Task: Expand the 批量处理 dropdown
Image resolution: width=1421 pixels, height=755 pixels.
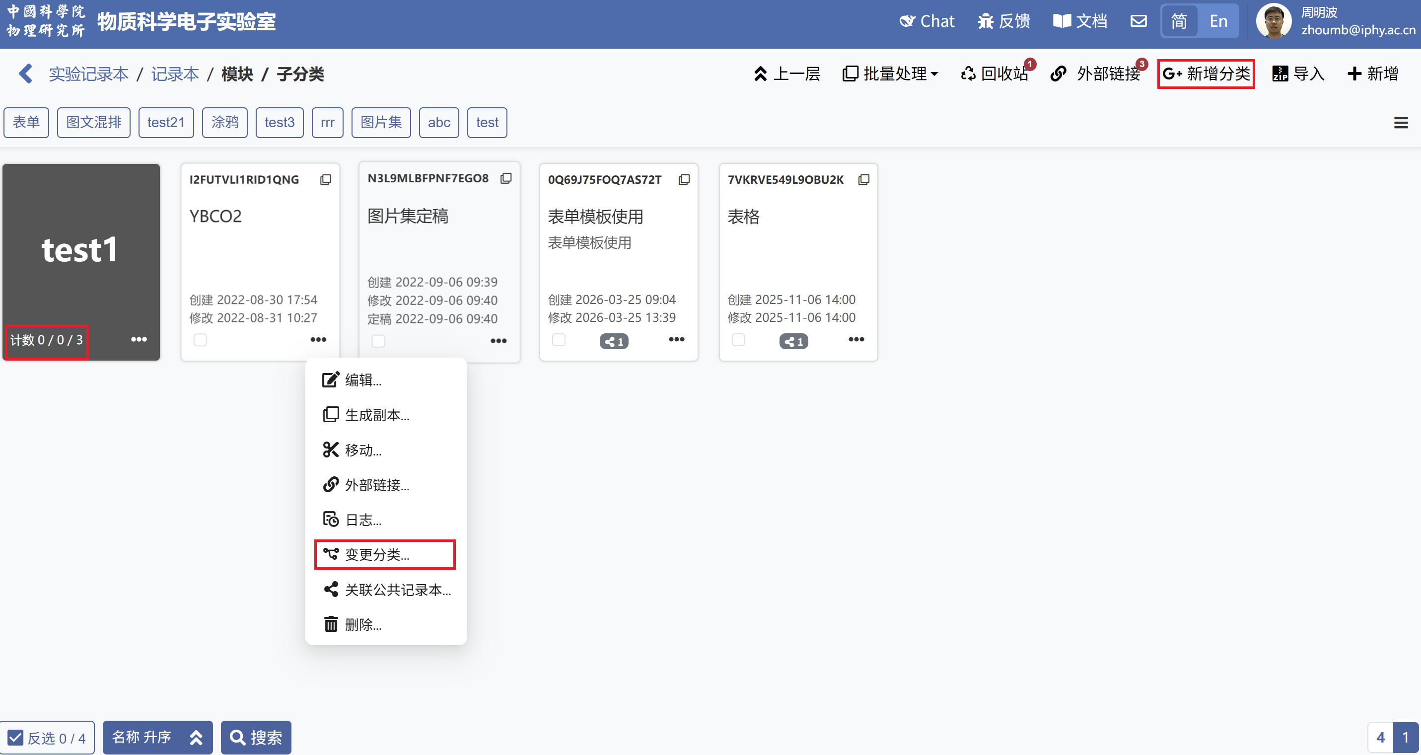Action: (x=890, y=74)
